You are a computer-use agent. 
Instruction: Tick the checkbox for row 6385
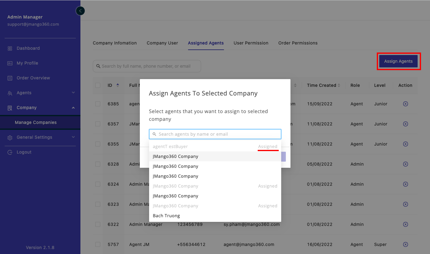coord(98,104)
